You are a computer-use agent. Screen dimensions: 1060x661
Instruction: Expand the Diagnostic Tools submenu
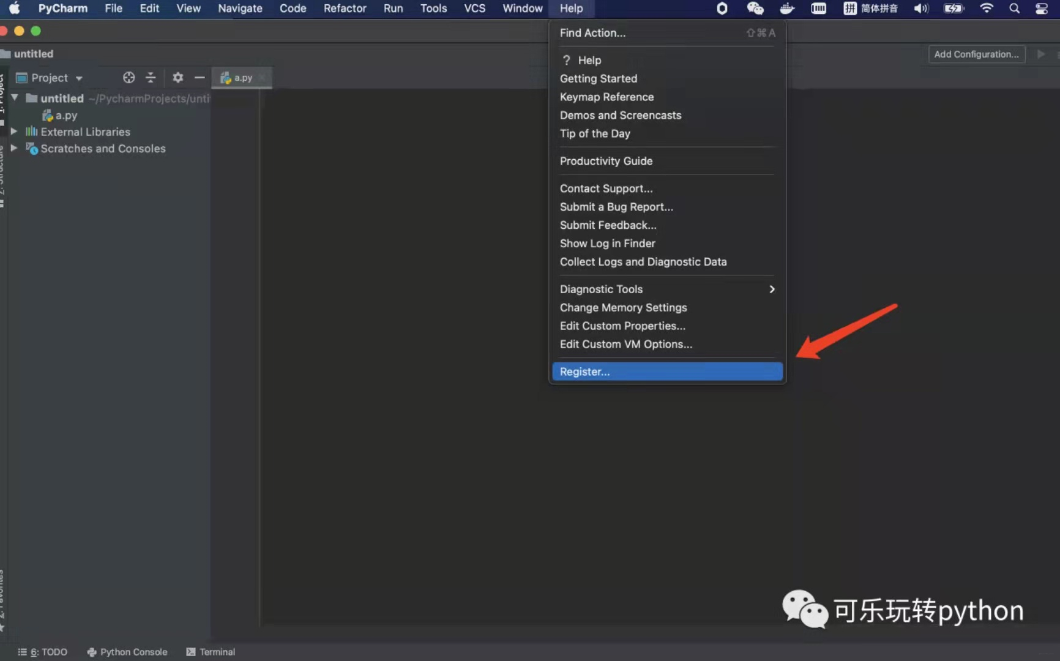(x=667, y=289)
